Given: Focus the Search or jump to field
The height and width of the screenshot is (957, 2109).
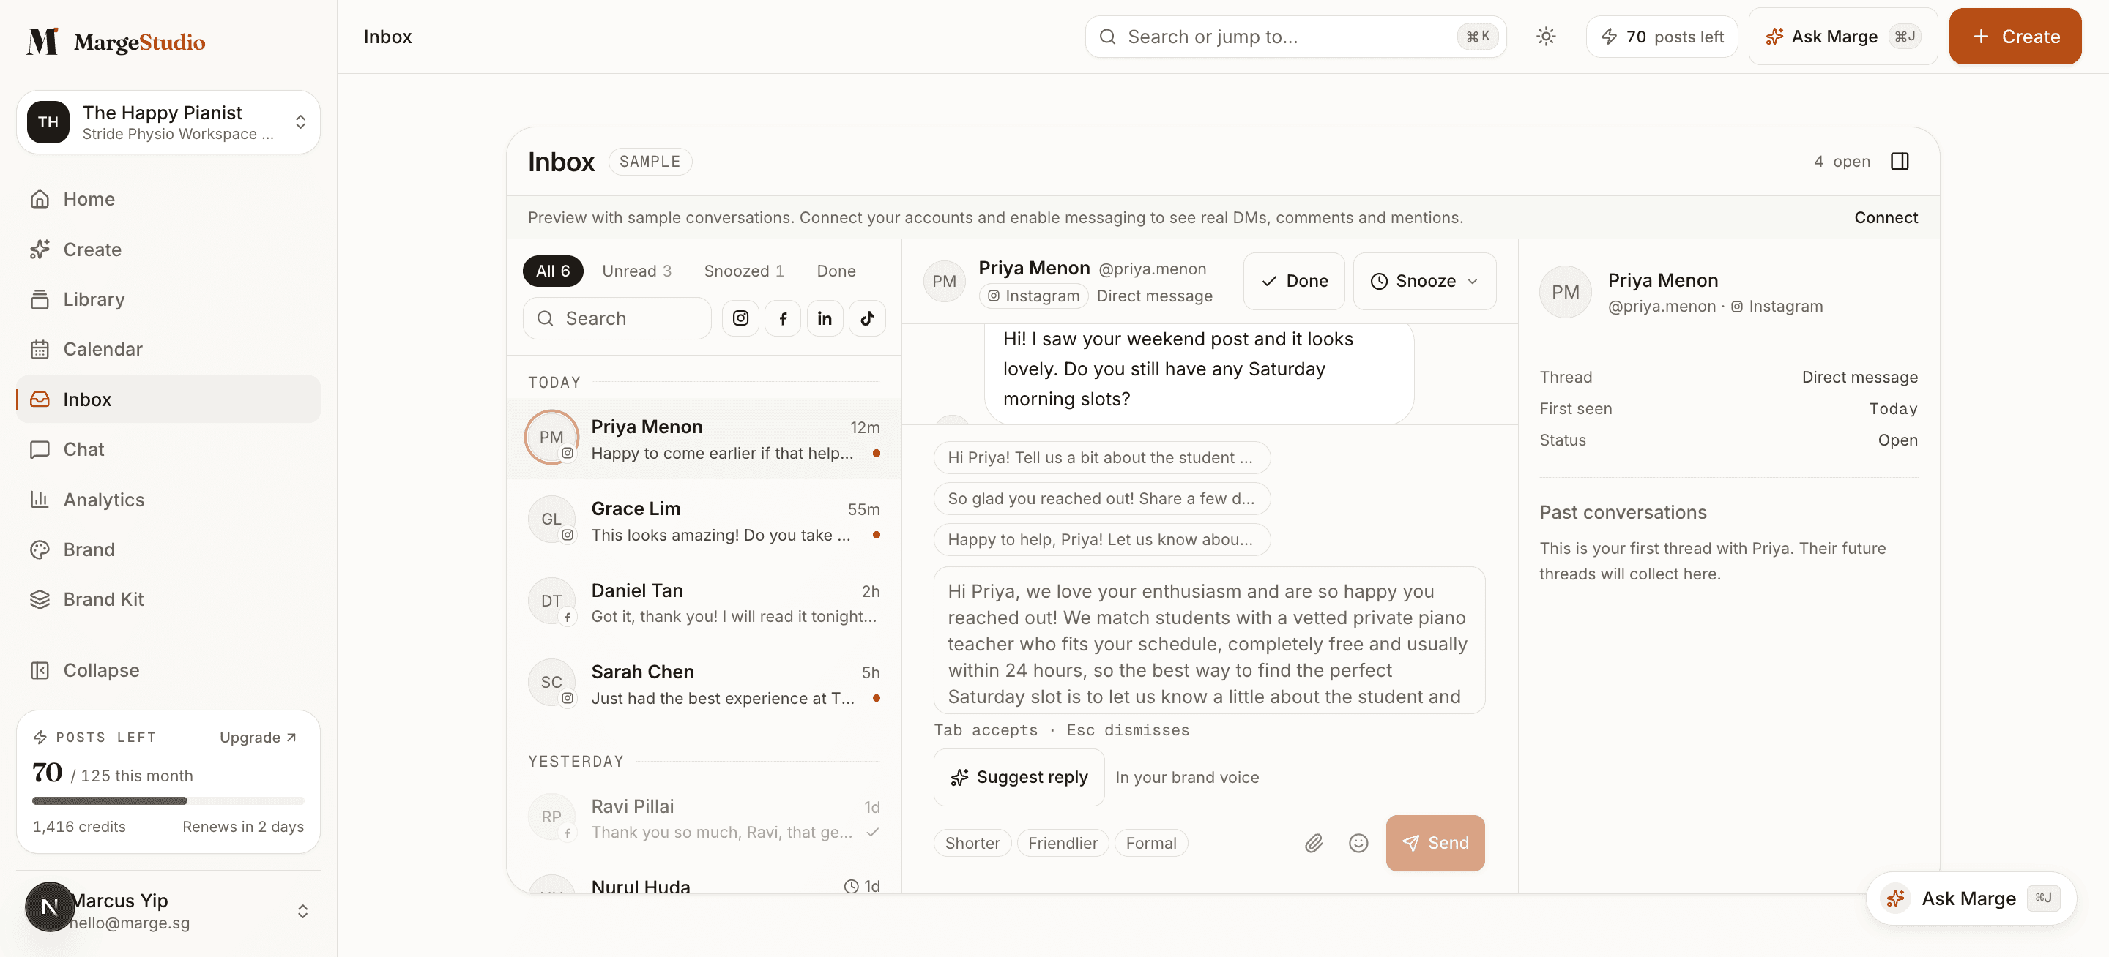Looking at the screenshot, I should [x=1295, y=36].
